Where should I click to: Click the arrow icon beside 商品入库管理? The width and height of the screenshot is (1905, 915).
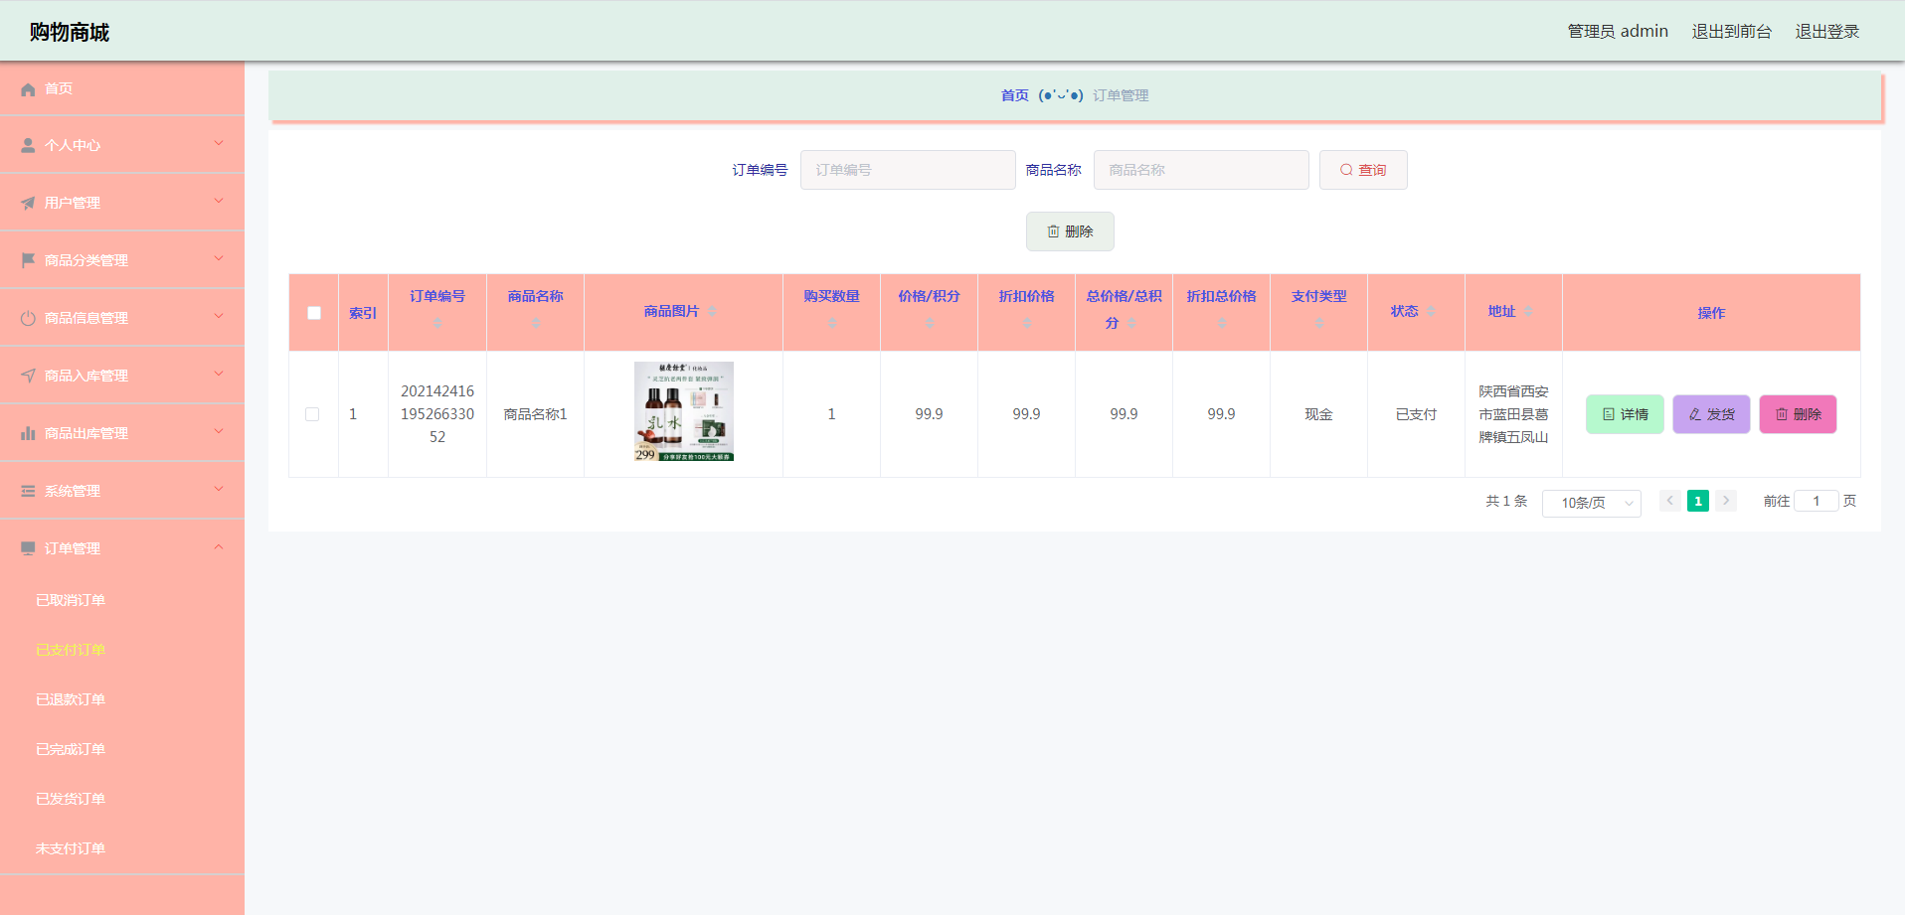28,376
